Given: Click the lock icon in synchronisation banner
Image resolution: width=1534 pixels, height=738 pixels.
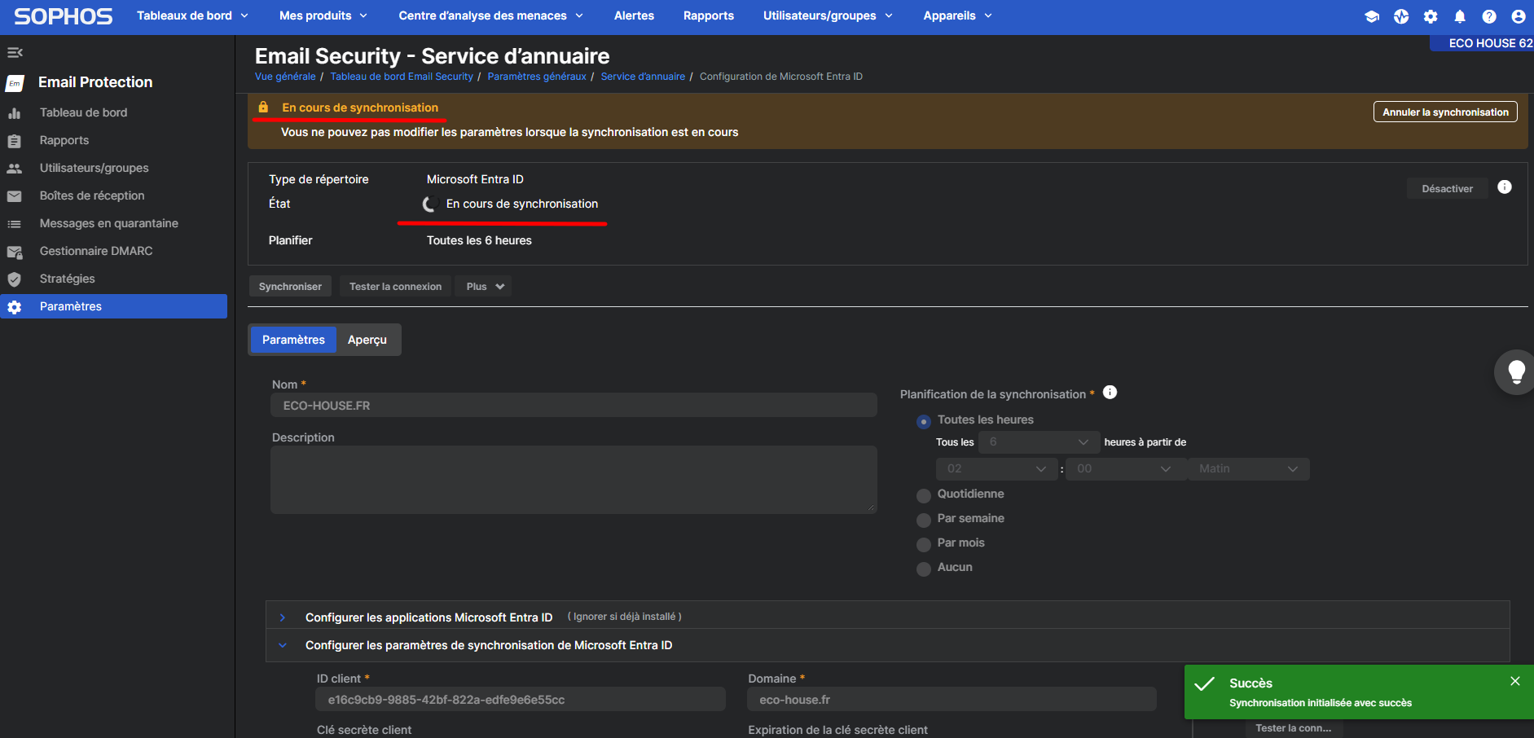Looking at the screenshot, I should click(263, 108).
